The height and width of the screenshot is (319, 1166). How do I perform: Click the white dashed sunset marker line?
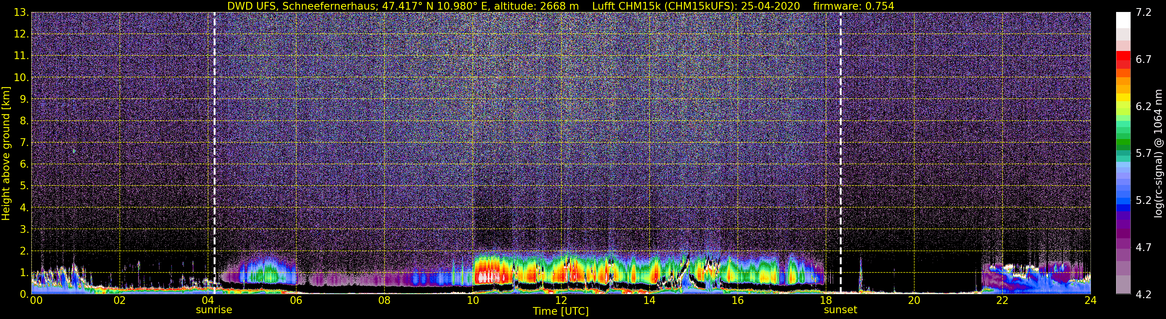coord(841,153)
